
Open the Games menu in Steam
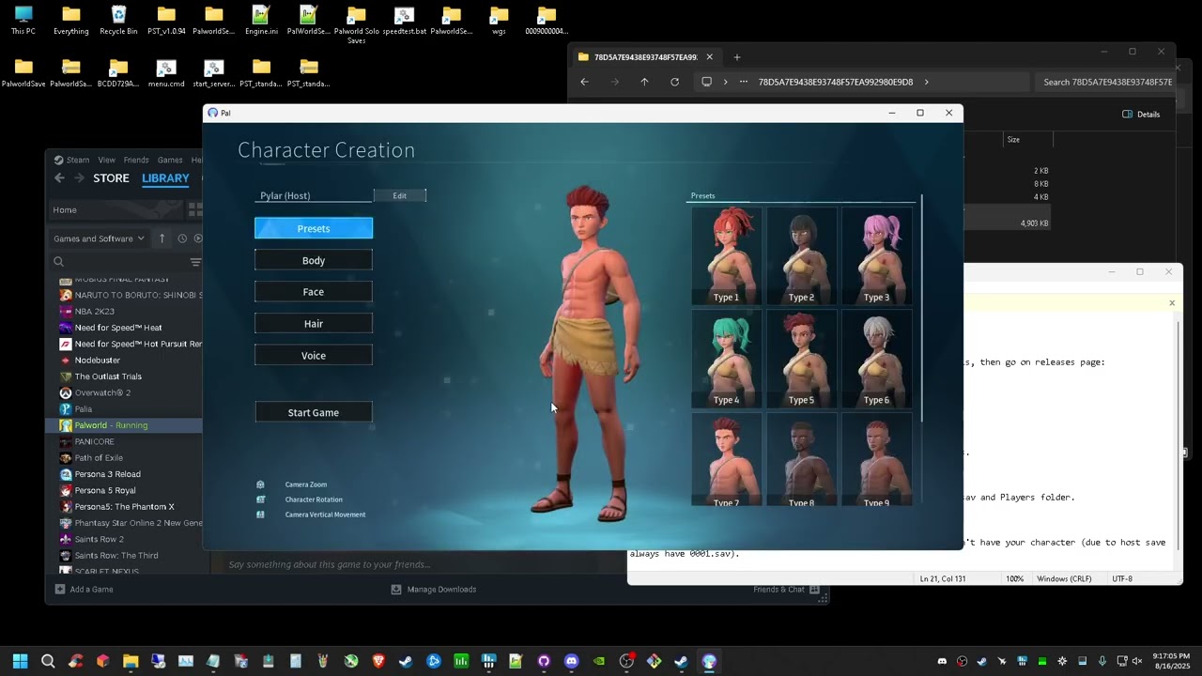point(170,160)
